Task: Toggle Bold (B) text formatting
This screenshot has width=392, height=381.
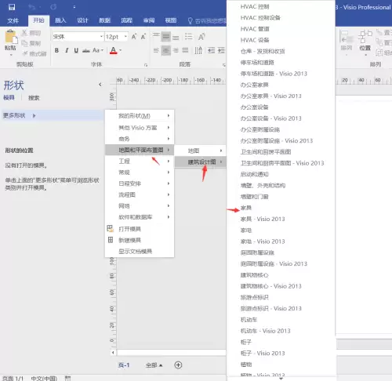Action: 56,50
